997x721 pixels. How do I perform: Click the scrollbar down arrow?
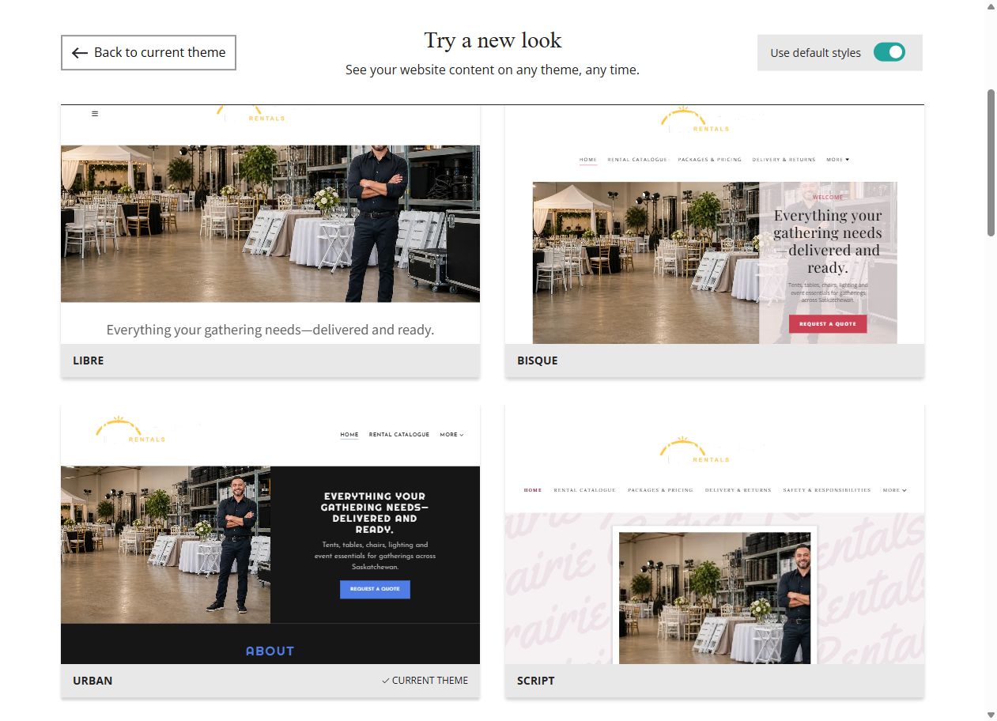click(x=991, y=715)
